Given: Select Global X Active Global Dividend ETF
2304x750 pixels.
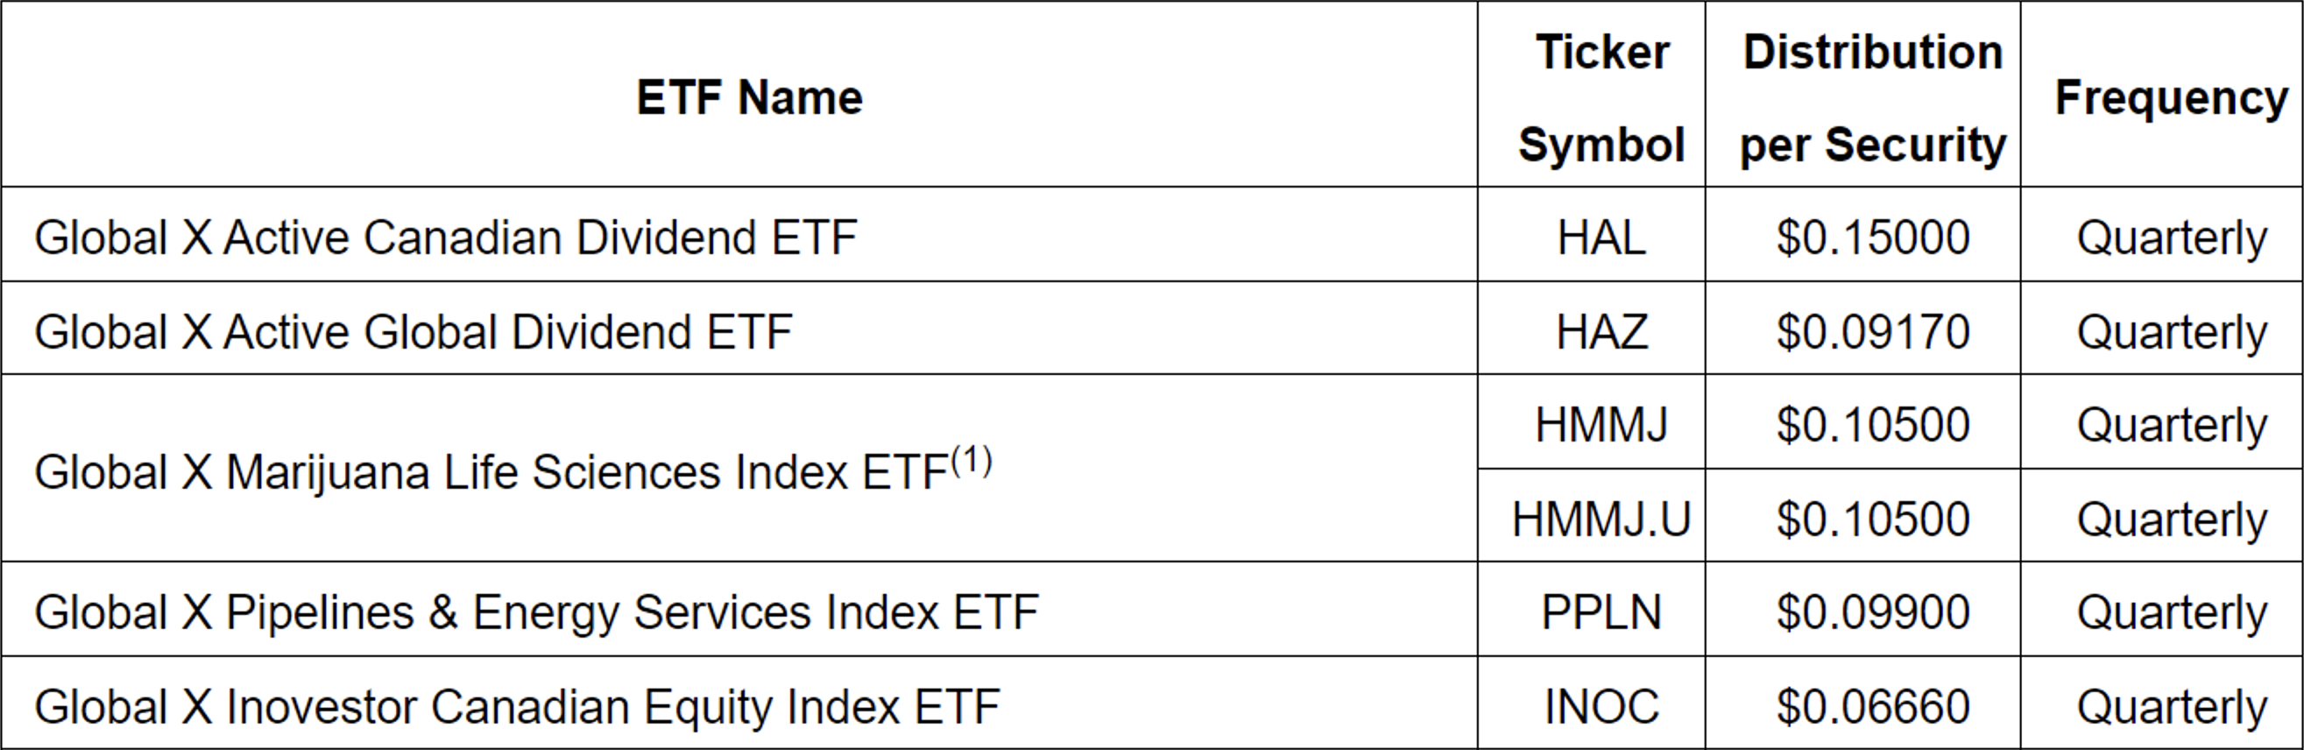Looking at the screenshot, I should [413, 332].
